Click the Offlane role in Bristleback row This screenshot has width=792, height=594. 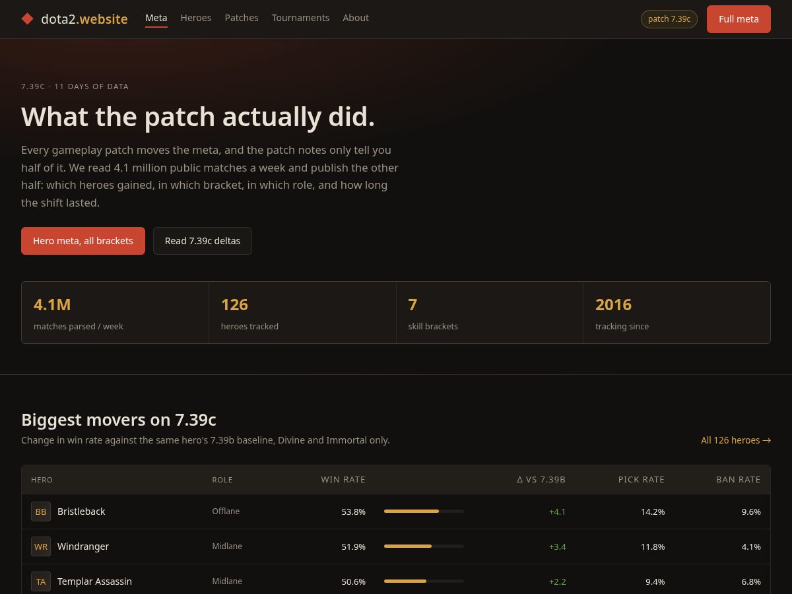pos(226,511)
